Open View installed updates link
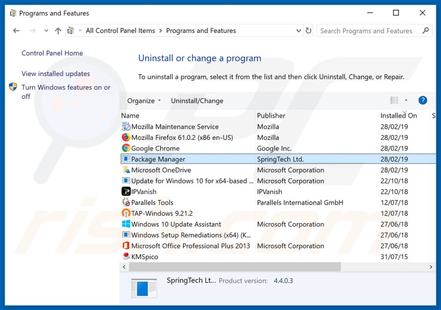This screenshot has height=310, width=441. coord(55,74)
